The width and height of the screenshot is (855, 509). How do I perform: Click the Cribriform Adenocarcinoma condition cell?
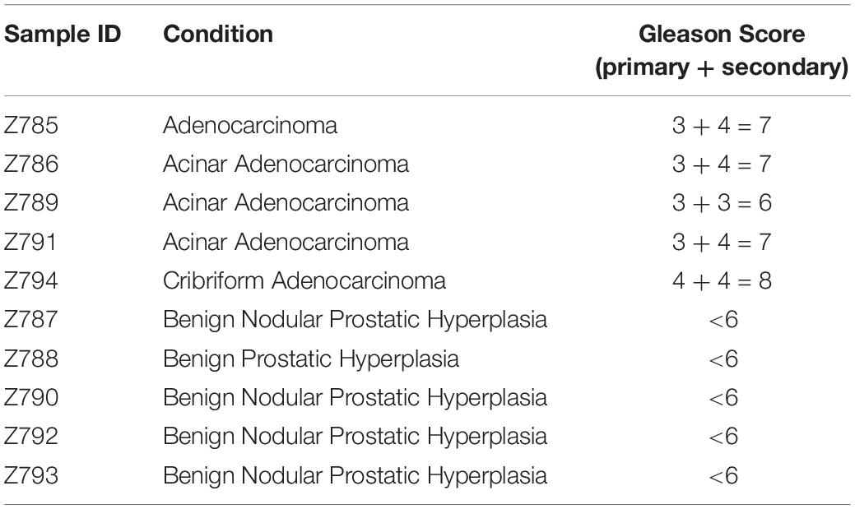point(304,280)
